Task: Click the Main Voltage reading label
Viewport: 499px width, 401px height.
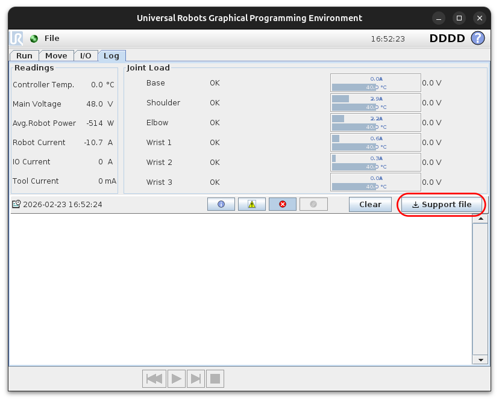Action: click(x=37, y=104)
